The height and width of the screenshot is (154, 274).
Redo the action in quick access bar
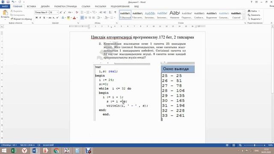20,2
